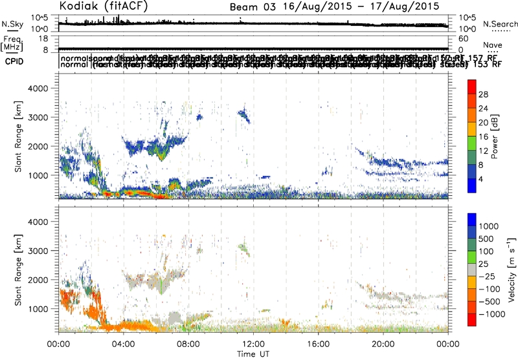Pick the red bottom segment of velocity color bar

click(472, 320)
